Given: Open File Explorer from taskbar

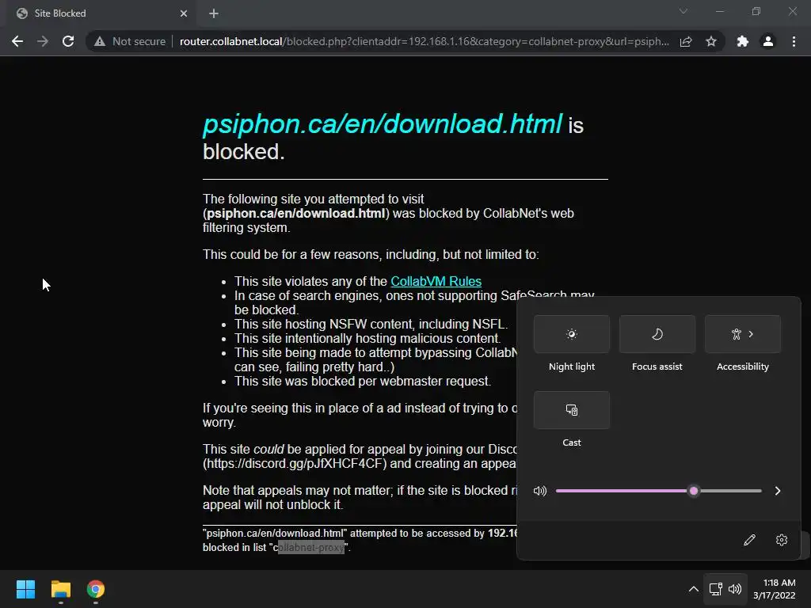Looking at the screenshot, I should (60, 589).
